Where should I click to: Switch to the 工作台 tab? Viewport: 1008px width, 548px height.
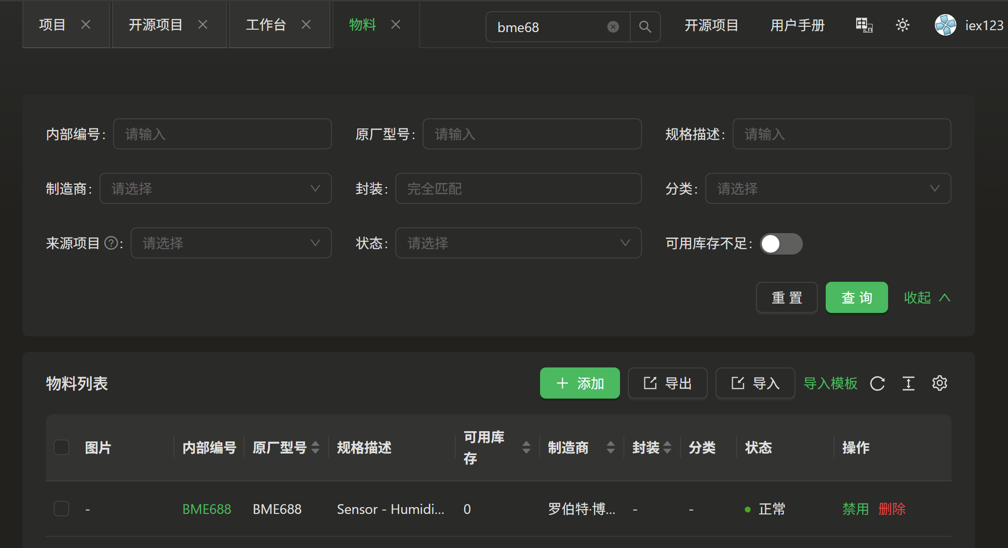266,25
